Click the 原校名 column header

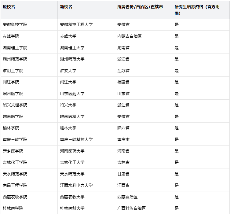coord(29,10)
